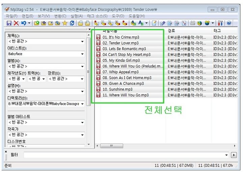Click the tag panel vertical scrollbar thumb
Viewport: 243px width, 172px height.
pos(88,72)
